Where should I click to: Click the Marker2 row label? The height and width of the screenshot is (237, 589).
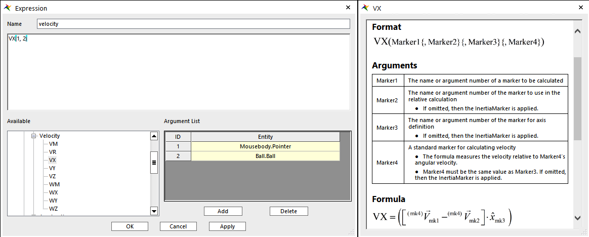click(x=387, y=100)
